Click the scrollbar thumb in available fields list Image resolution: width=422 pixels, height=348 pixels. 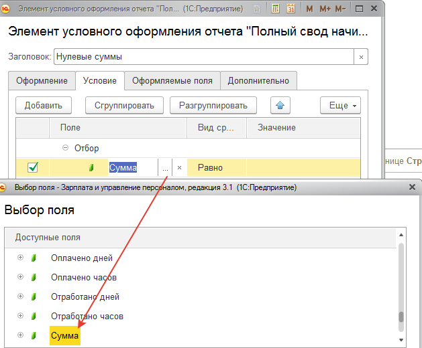[x=401, y=317]
